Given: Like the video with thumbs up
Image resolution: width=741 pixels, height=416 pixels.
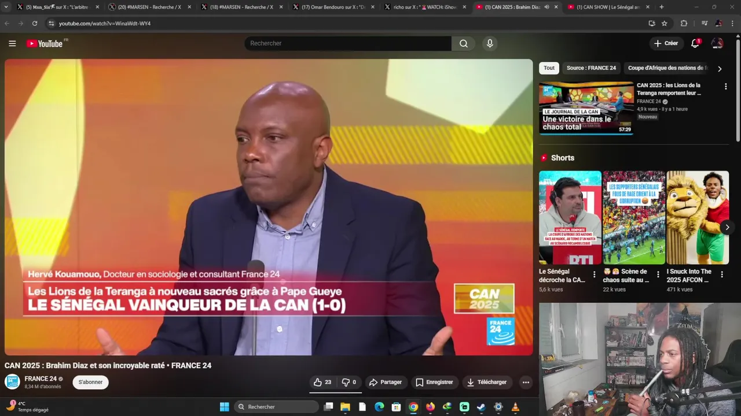Looking at the screenshot, I should point(322,382).
